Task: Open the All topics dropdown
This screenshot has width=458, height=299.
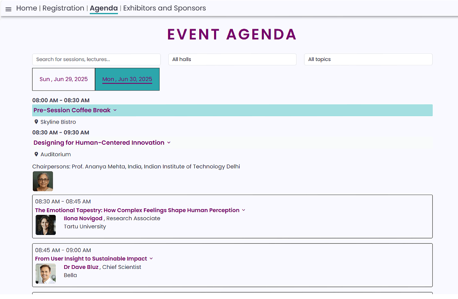Action: pos(368,59)
